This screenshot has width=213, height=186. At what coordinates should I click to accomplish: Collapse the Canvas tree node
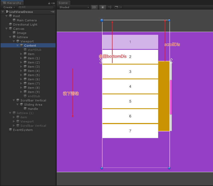(6, 29)
